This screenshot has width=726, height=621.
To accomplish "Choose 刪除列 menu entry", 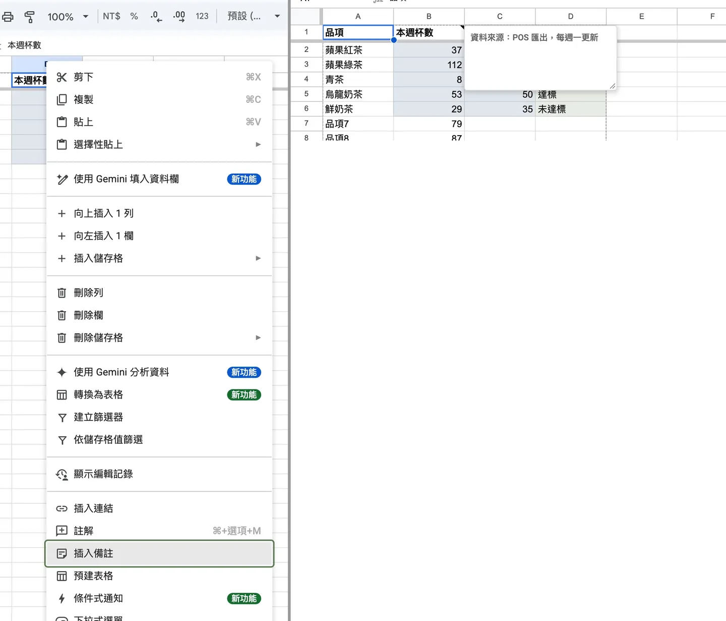I will coord(159,293).
